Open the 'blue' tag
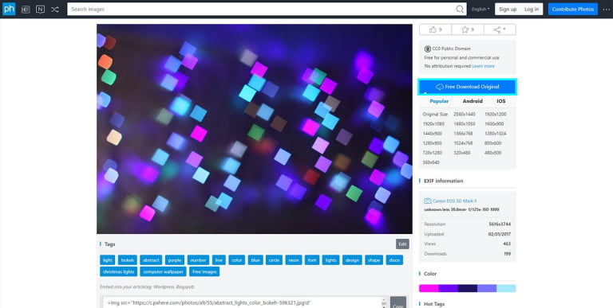Image resolution: width=613 pixels, height=308 pixels. pyautogui.click(x=255, y=260)
